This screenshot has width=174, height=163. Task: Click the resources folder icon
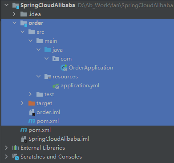(x=48, y=77)
